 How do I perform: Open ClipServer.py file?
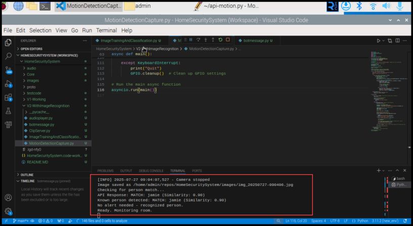(39, 131)
